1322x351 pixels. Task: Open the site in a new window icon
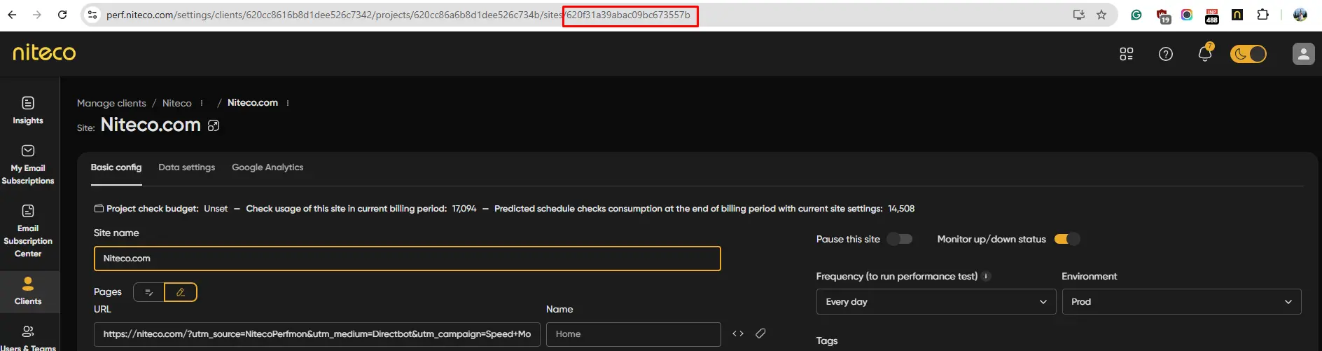point(214,125)
